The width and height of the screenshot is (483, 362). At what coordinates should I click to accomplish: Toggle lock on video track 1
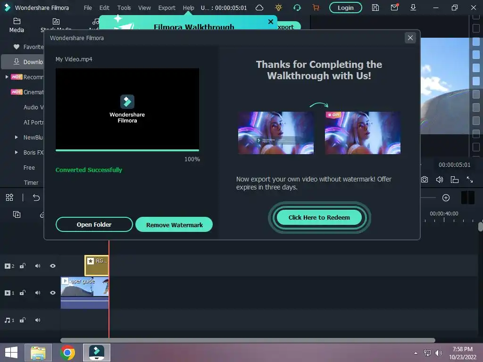pos(23,293)
